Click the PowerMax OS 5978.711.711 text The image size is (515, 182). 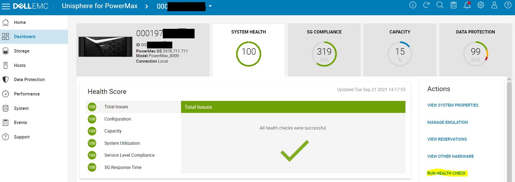(x=162, y=51)
